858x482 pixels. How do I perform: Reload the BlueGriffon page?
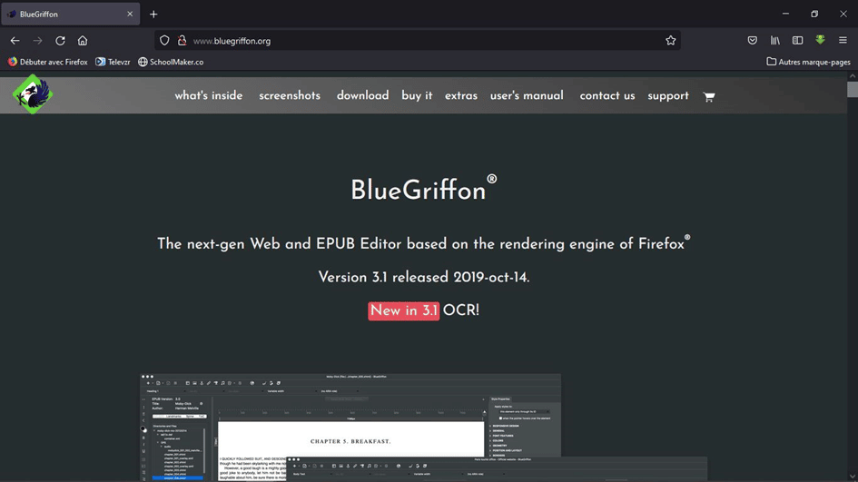(x=60, y=41)
